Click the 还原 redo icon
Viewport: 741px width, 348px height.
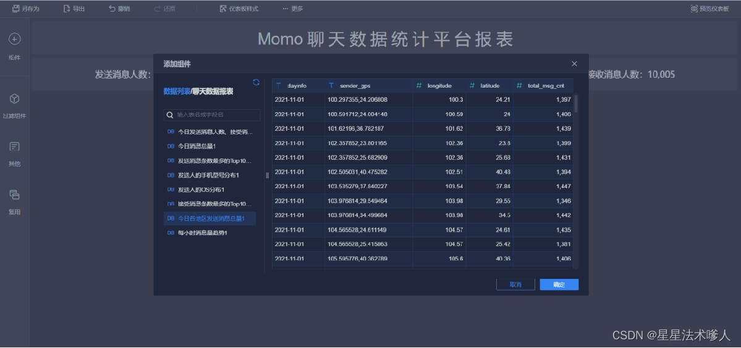(158, 9)
